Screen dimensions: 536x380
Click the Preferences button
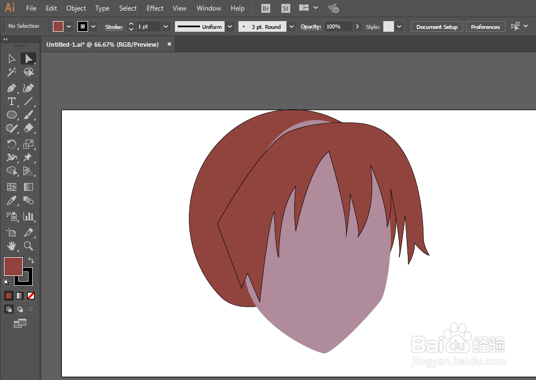click(485, 27)
